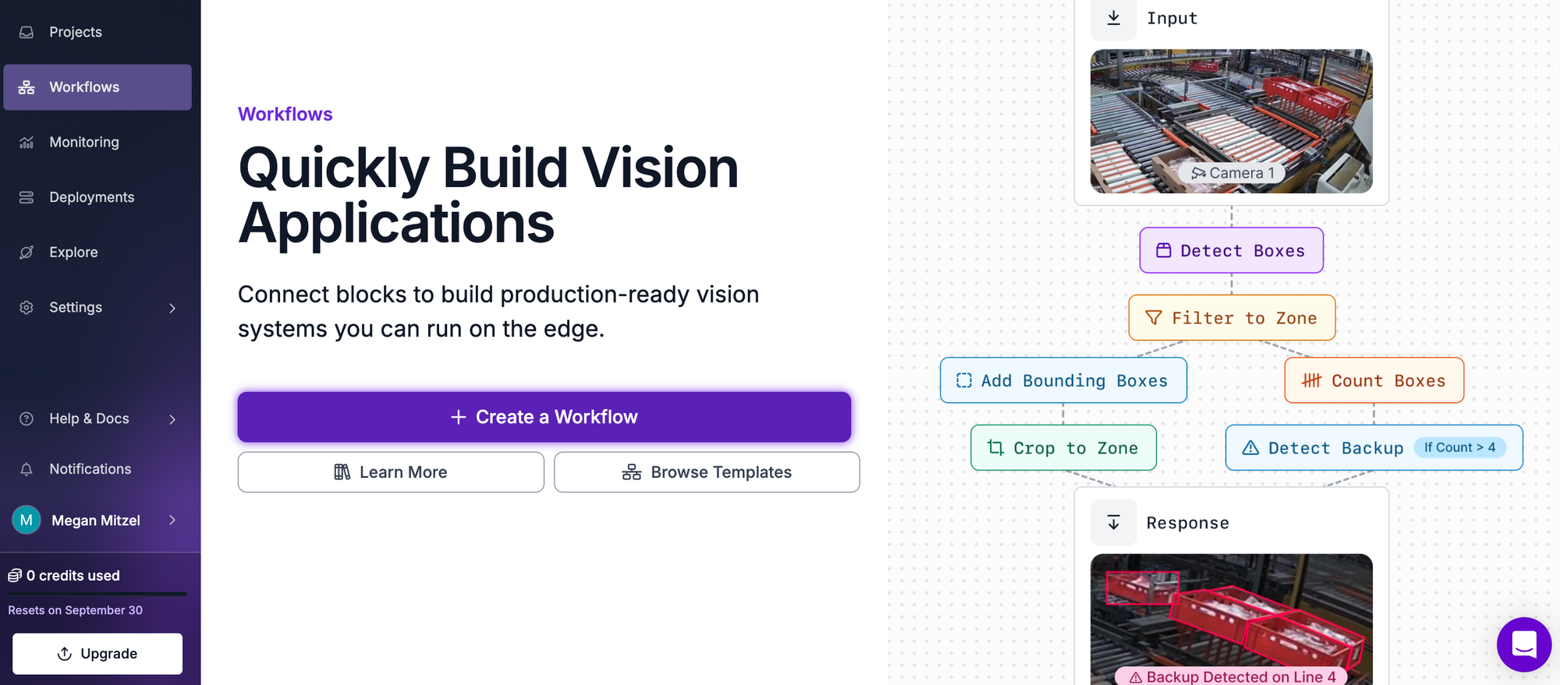1560x685 pixels.
Task: Click the Explore compass icon
Action: pos(27,252)
